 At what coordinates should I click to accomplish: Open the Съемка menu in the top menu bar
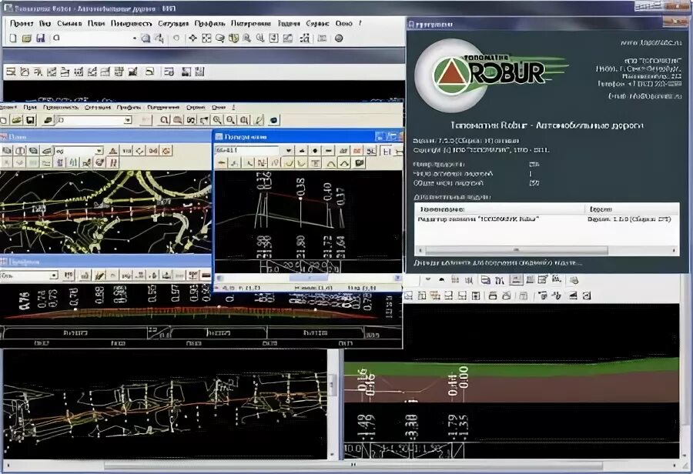click(x=69, y=23)
